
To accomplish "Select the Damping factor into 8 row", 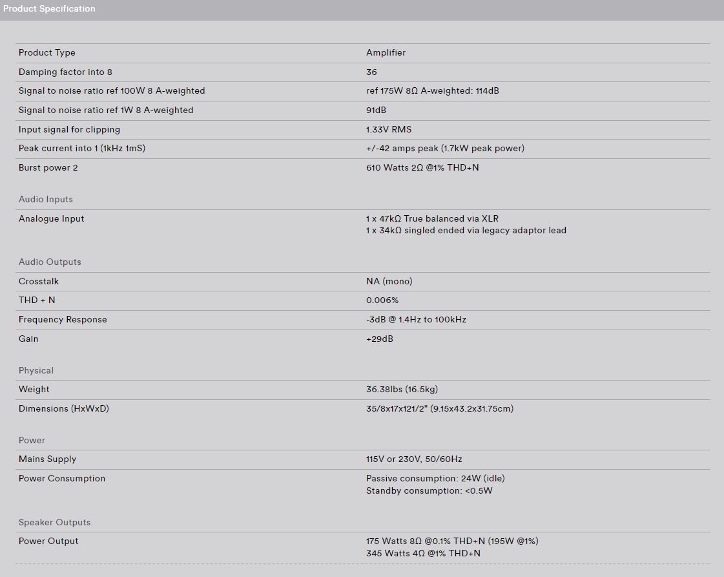I will click(x=362, y=72).
